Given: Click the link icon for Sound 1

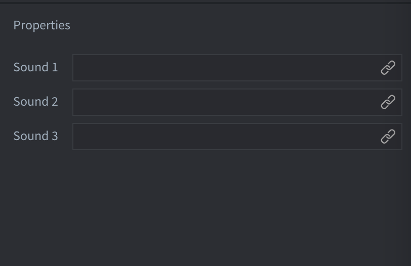Looking at the screenshot, I should click(388, 68).
